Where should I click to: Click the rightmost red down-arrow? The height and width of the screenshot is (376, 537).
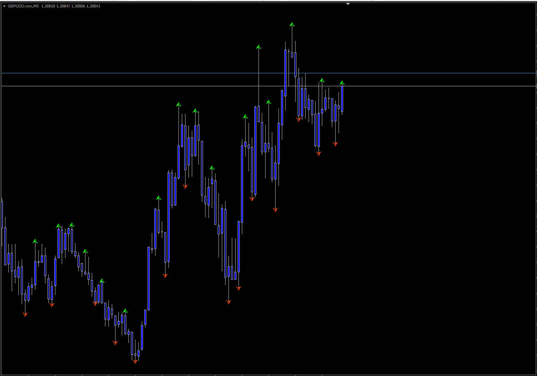(x=335, y=144)
